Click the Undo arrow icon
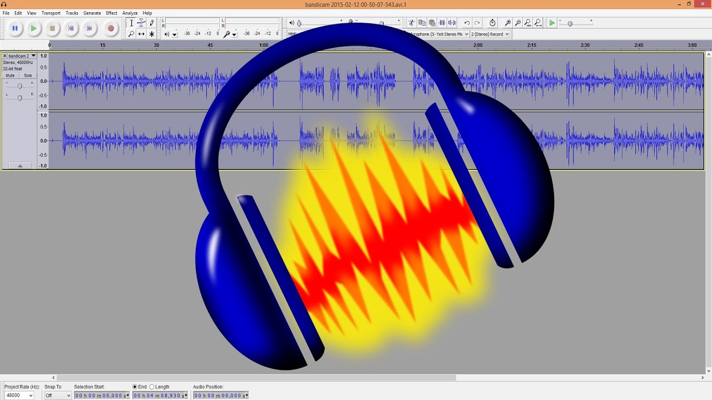712x400 pixels. click(x=467, y=23)
